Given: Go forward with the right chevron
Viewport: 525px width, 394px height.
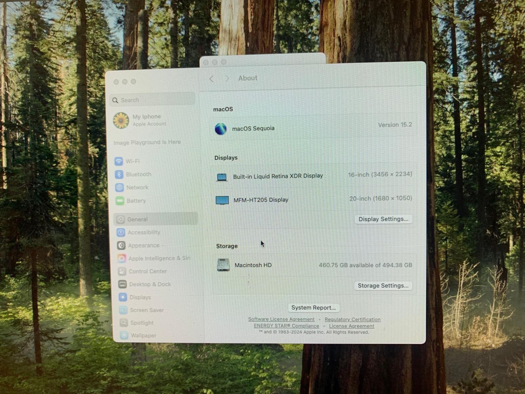Looking at the screenshot, I should point(227,78).
